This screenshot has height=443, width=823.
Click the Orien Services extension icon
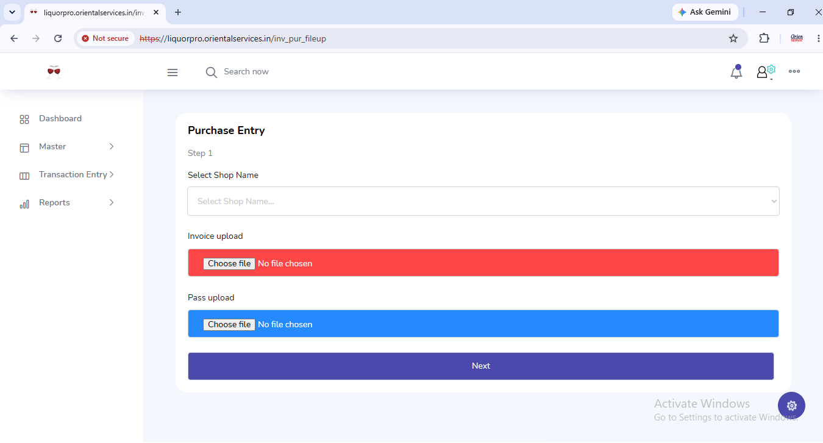coord(797,38)
